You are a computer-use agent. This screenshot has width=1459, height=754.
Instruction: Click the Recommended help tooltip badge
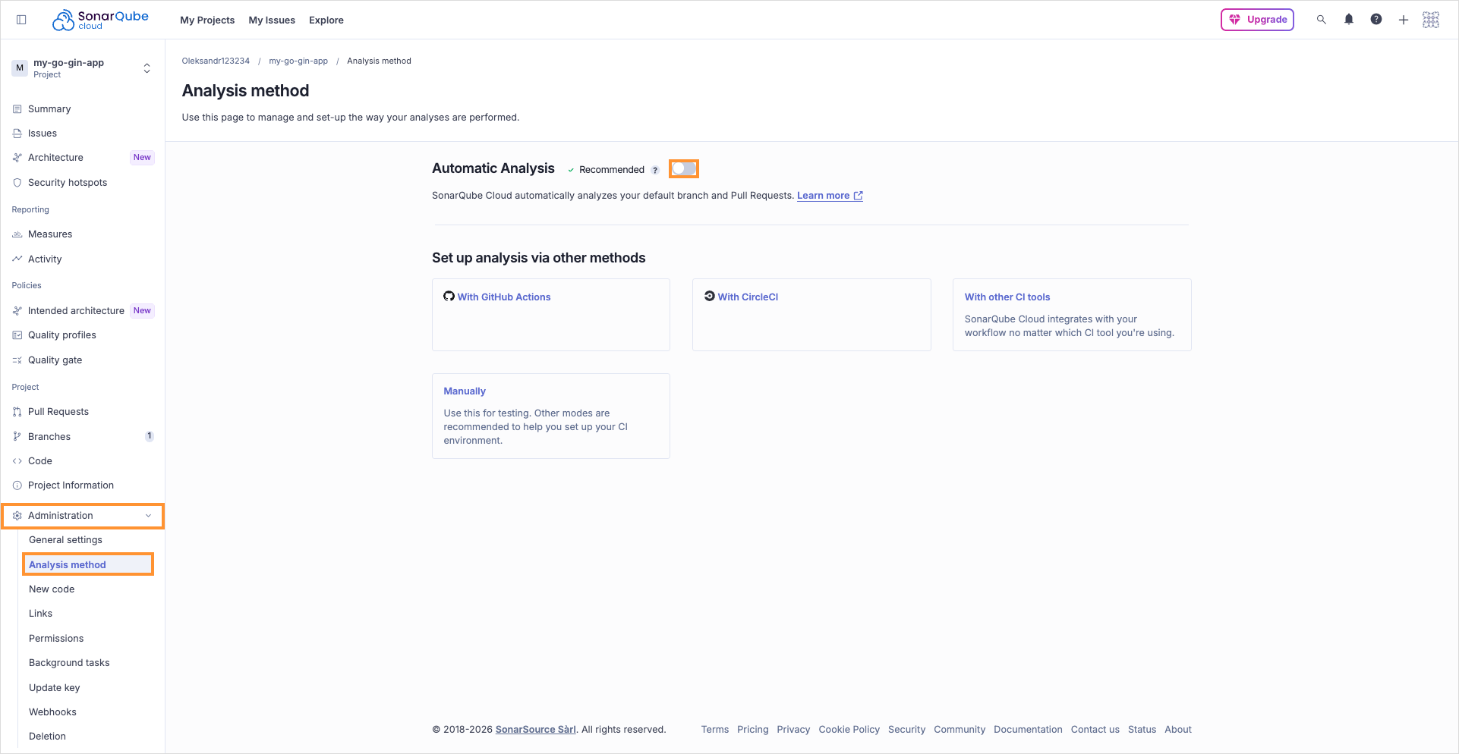(656, 169)
